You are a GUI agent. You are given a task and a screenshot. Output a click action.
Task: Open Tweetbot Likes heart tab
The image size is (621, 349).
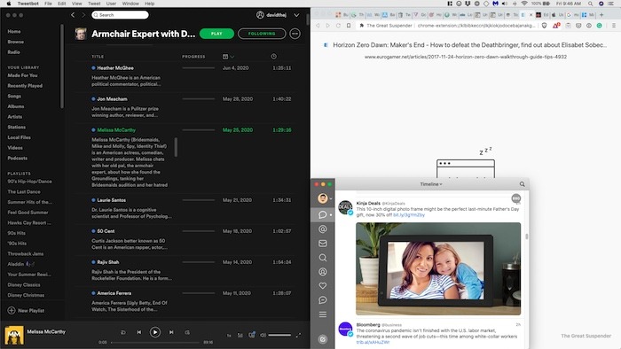pyautogui.click(x=323, y=286)
